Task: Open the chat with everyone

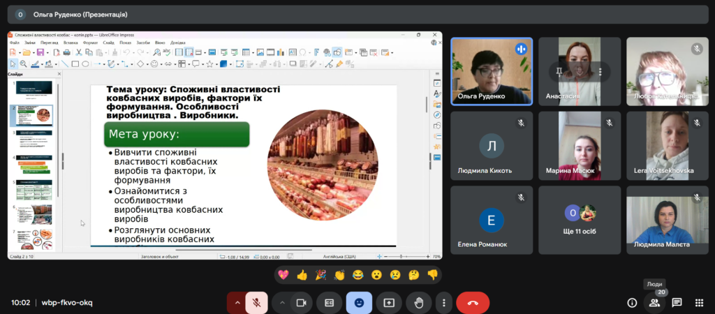Action: tap(677, 303)
